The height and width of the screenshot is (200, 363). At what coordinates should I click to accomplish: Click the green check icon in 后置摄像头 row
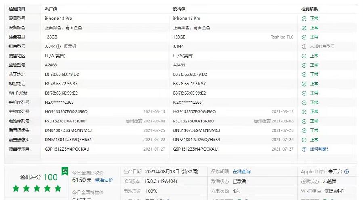point(304,130)
